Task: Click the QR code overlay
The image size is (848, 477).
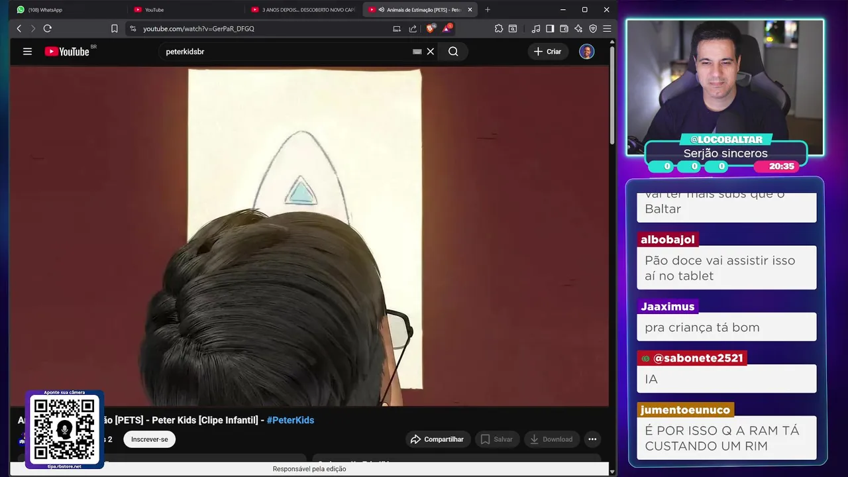Action: [64, 429]
